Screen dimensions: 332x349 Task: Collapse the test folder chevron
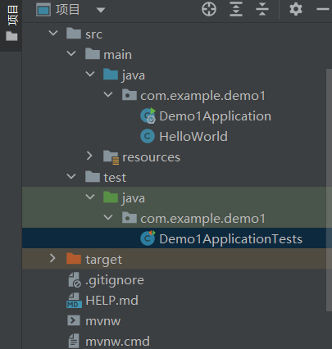click(x=71, y=176)
